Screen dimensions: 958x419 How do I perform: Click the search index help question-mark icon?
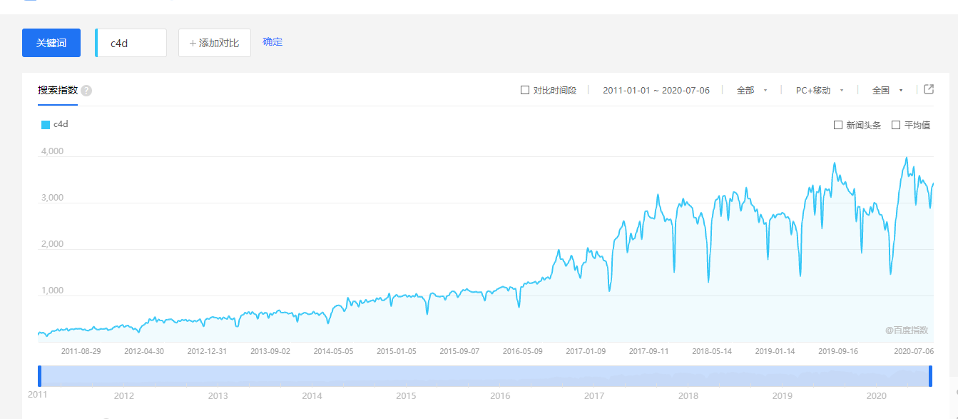click(x=86, y=91)
